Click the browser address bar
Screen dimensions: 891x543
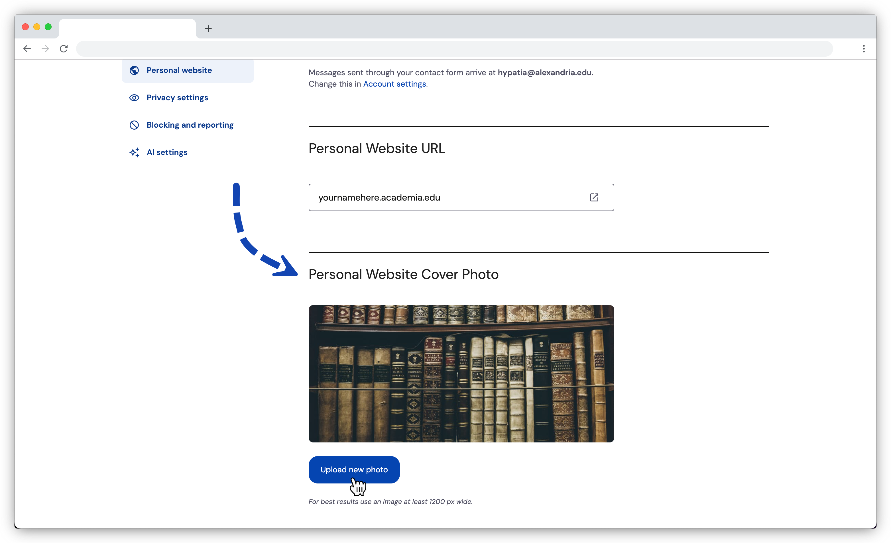point(454,48)
